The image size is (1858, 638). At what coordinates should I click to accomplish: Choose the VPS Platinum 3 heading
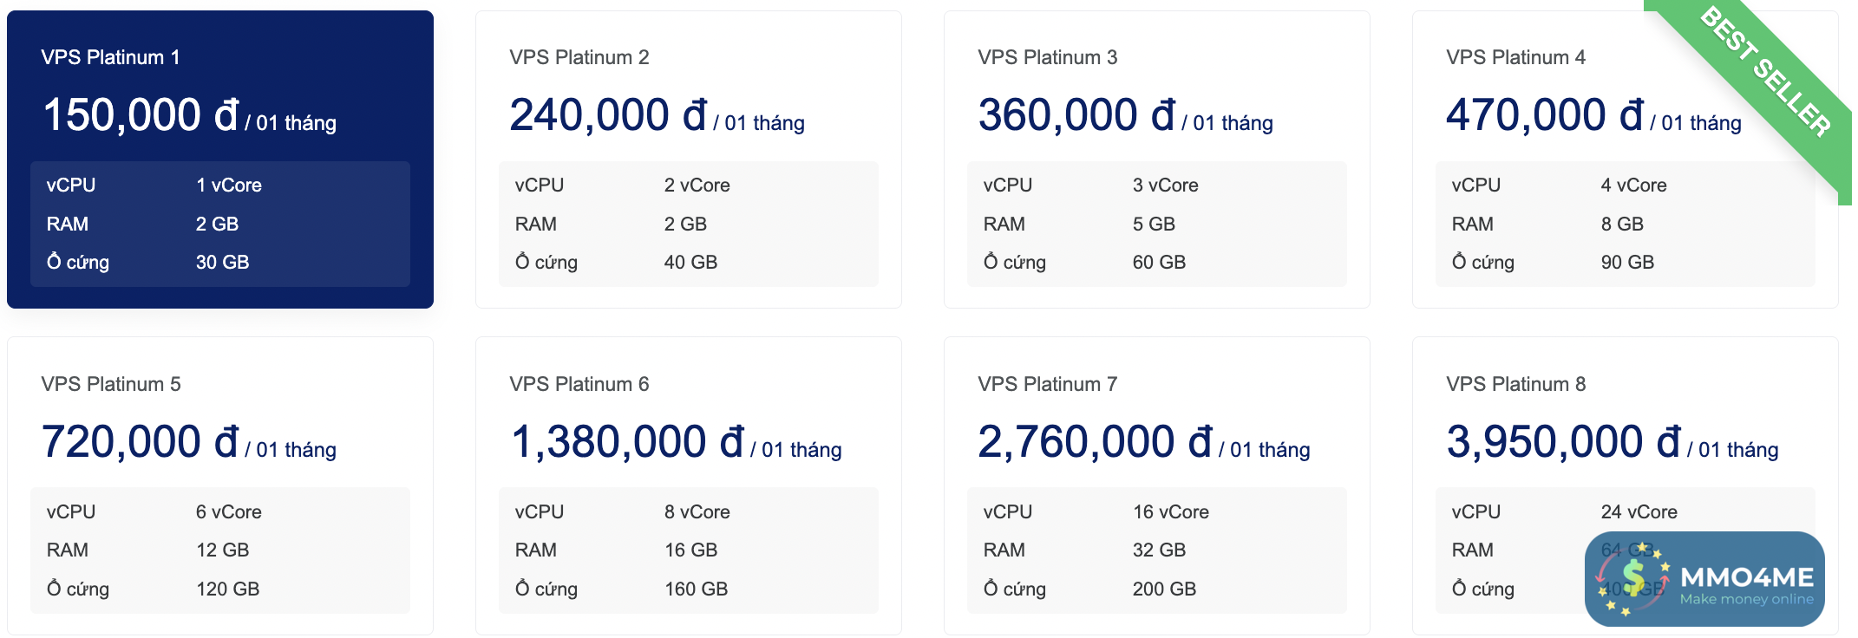(1047, 57)
